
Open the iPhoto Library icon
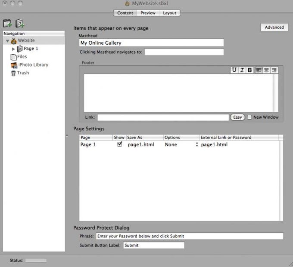[x=14, y=65]
